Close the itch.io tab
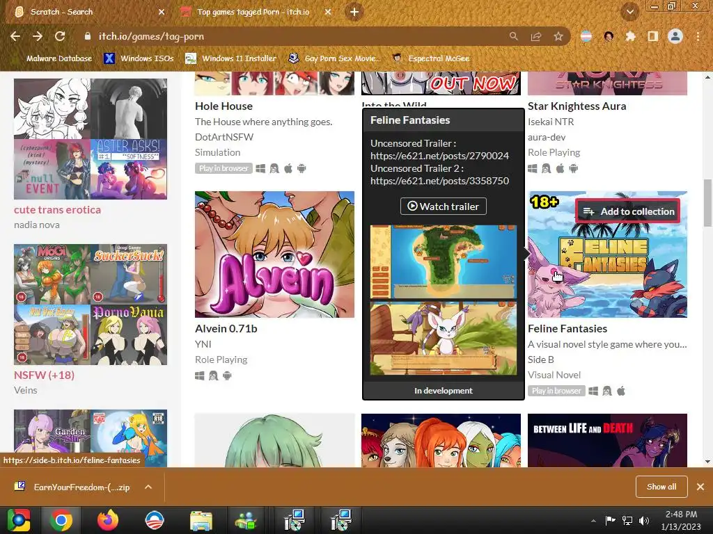Image resolution: width=713 pixels, height=534 pixels. [328, 12]
